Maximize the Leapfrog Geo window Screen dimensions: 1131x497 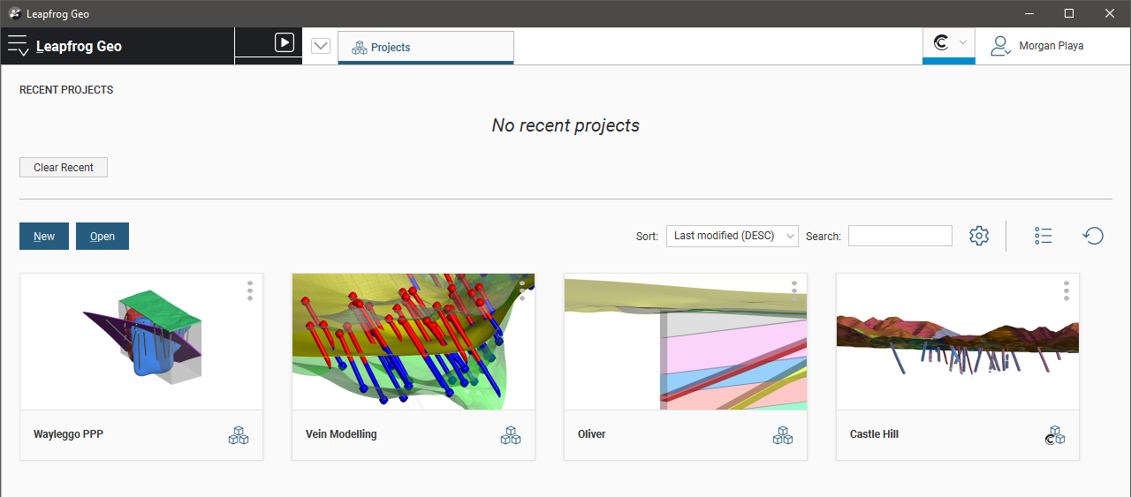point(1069,13)
